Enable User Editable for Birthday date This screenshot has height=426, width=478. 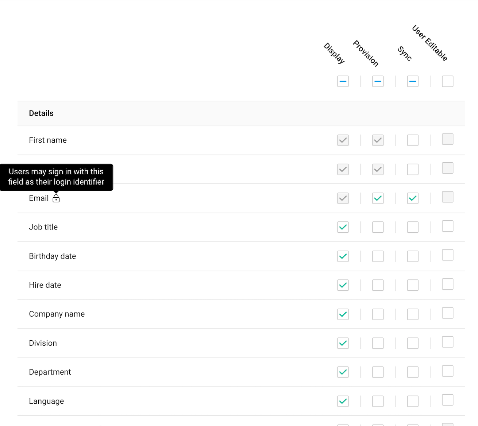click(447, 255)
